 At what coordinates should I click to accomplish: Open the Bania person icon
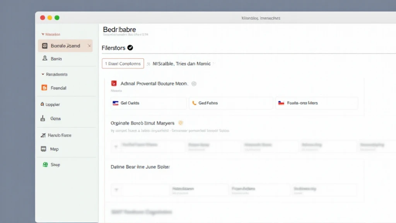[45, 58]
